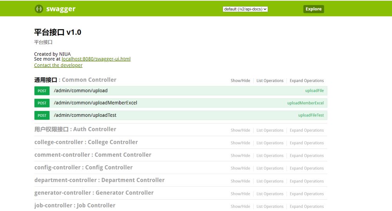The image size is (392, 211).
Task: Click POST badge for /admin/common/upload
Action: [42, 91]
